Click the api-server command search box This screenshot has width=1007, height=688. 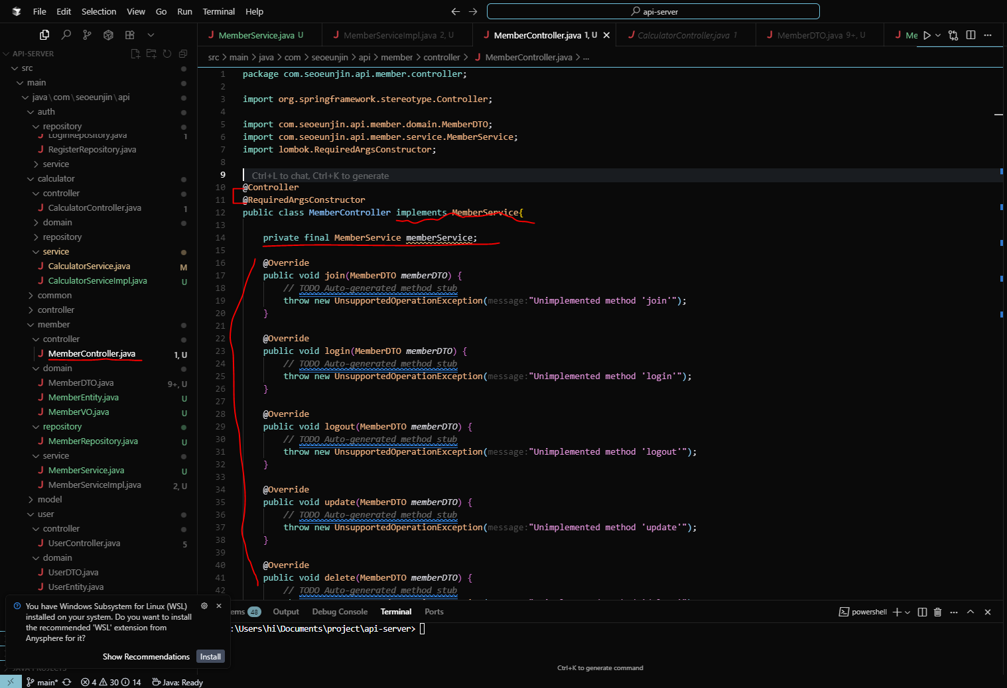[x=653, y=11]
